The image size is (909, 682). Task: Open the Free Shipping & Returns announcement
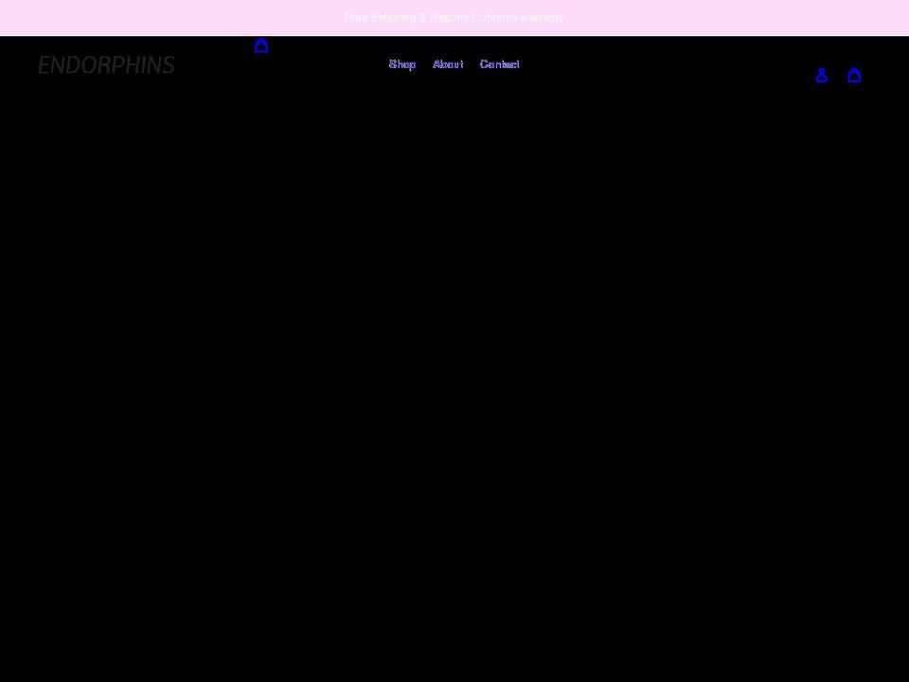pos(454,17)
